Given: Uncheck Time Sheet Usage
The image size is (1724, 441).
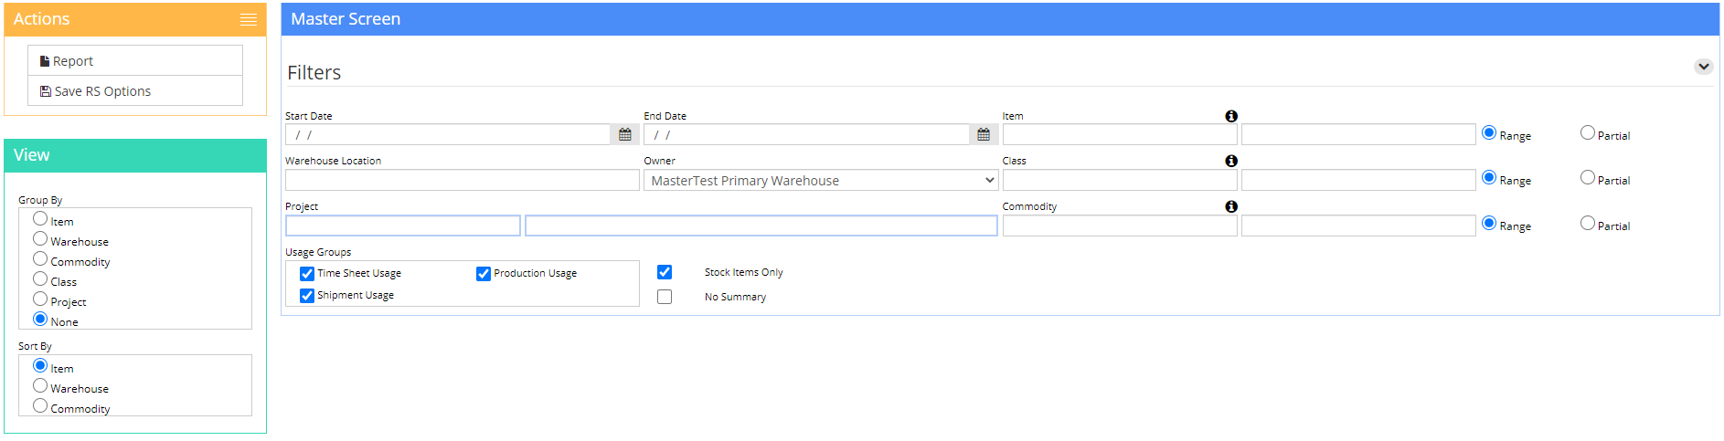Looking at the screenshot, I should click(307, 274).
